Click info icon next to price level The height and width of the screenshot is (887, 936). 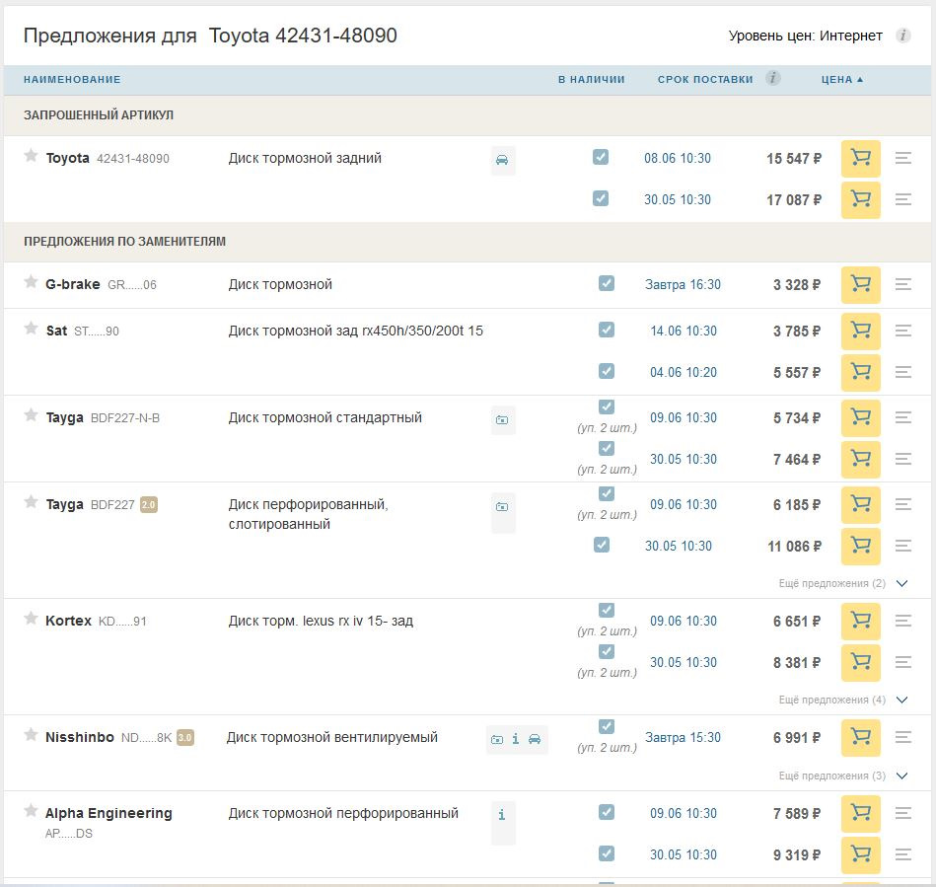click(902, 36)
